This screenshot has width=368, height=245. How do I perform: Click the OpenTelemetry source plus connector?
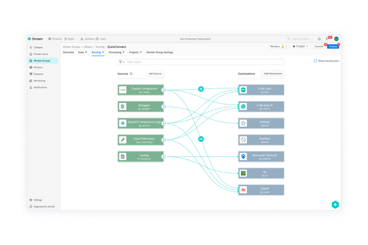tap(163, 140)
